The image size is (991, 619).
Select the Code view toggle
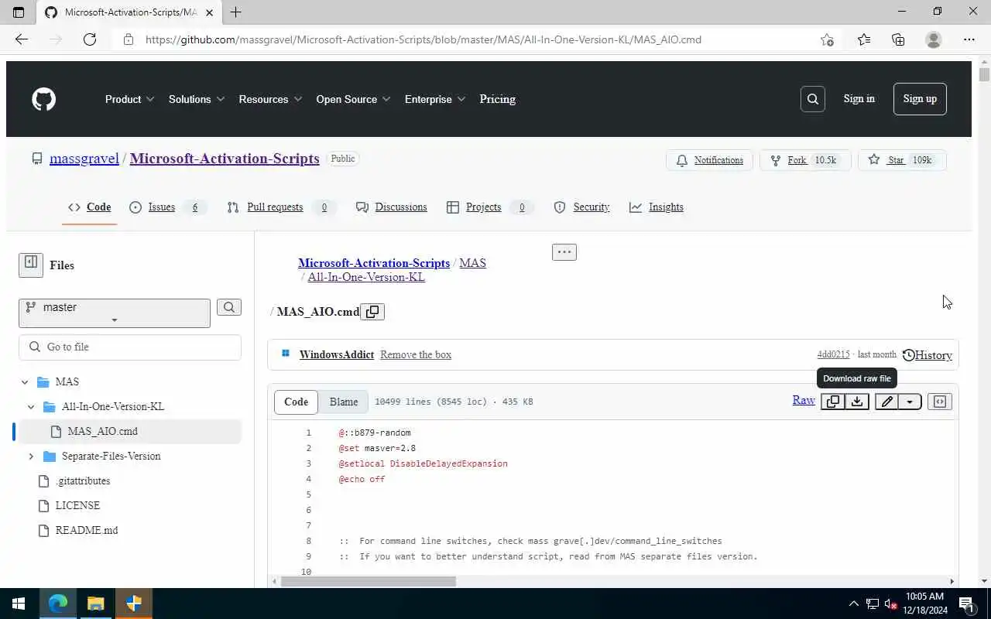click(296, 402)
